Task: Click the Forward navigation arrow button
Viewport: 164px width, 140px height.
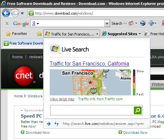Action: click(x=15, y=13)
